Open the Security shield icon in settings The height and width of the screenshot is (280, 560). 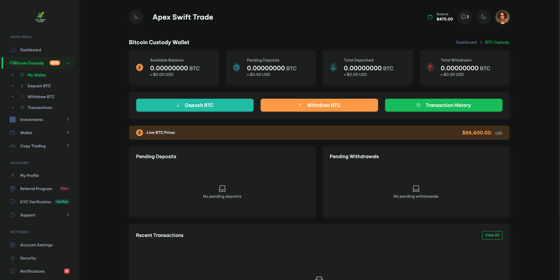[x=13, y=258]
